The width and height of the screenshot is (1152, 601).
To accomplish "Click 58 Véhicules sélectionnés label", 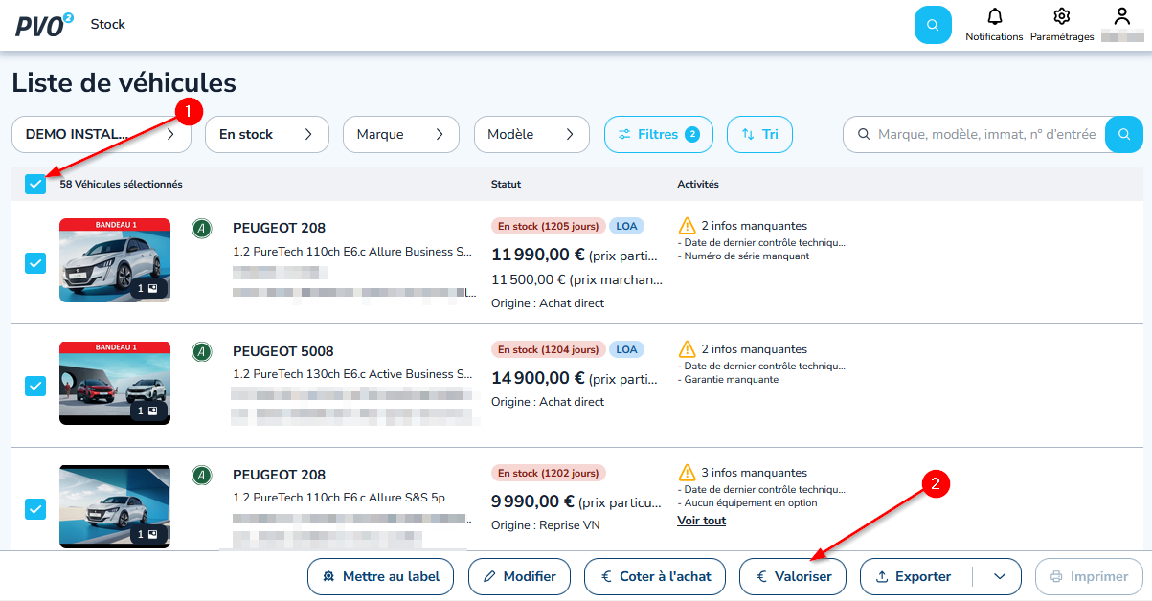I will point(121,184).
